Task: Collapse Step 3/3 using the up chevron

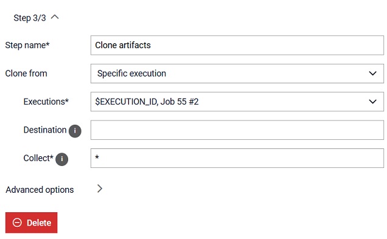Action: (x=55, y=17)
